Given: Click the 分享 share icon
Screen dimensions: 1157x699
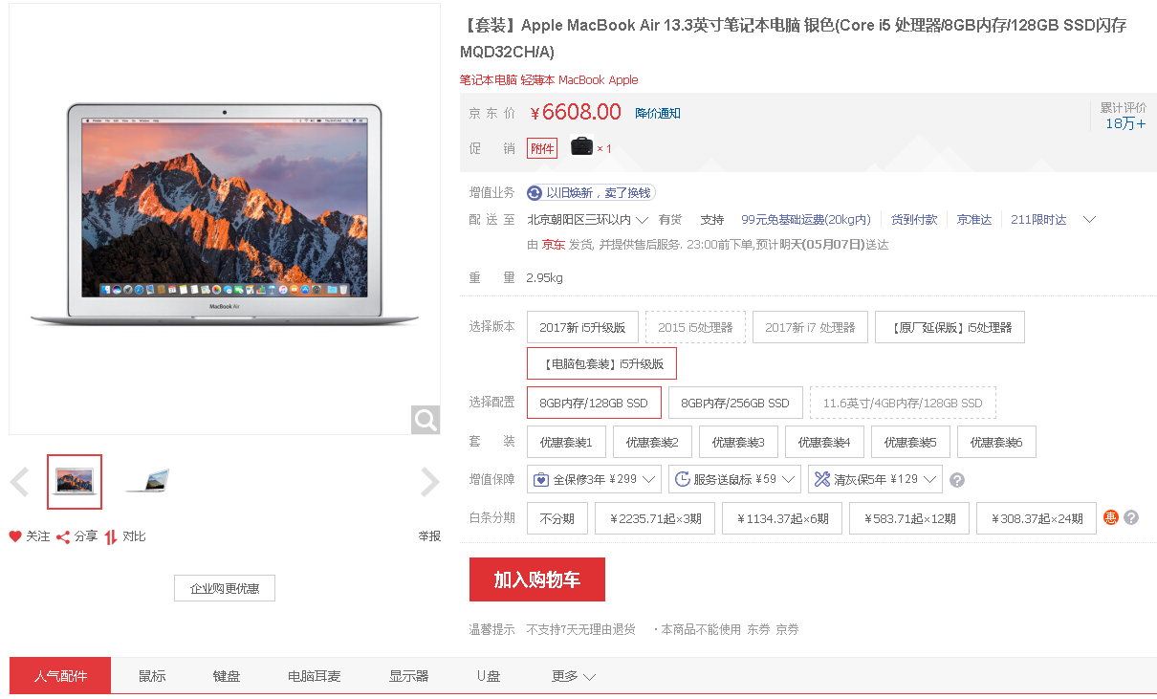Looking at the screenshot, I should (x=63, y=536).
